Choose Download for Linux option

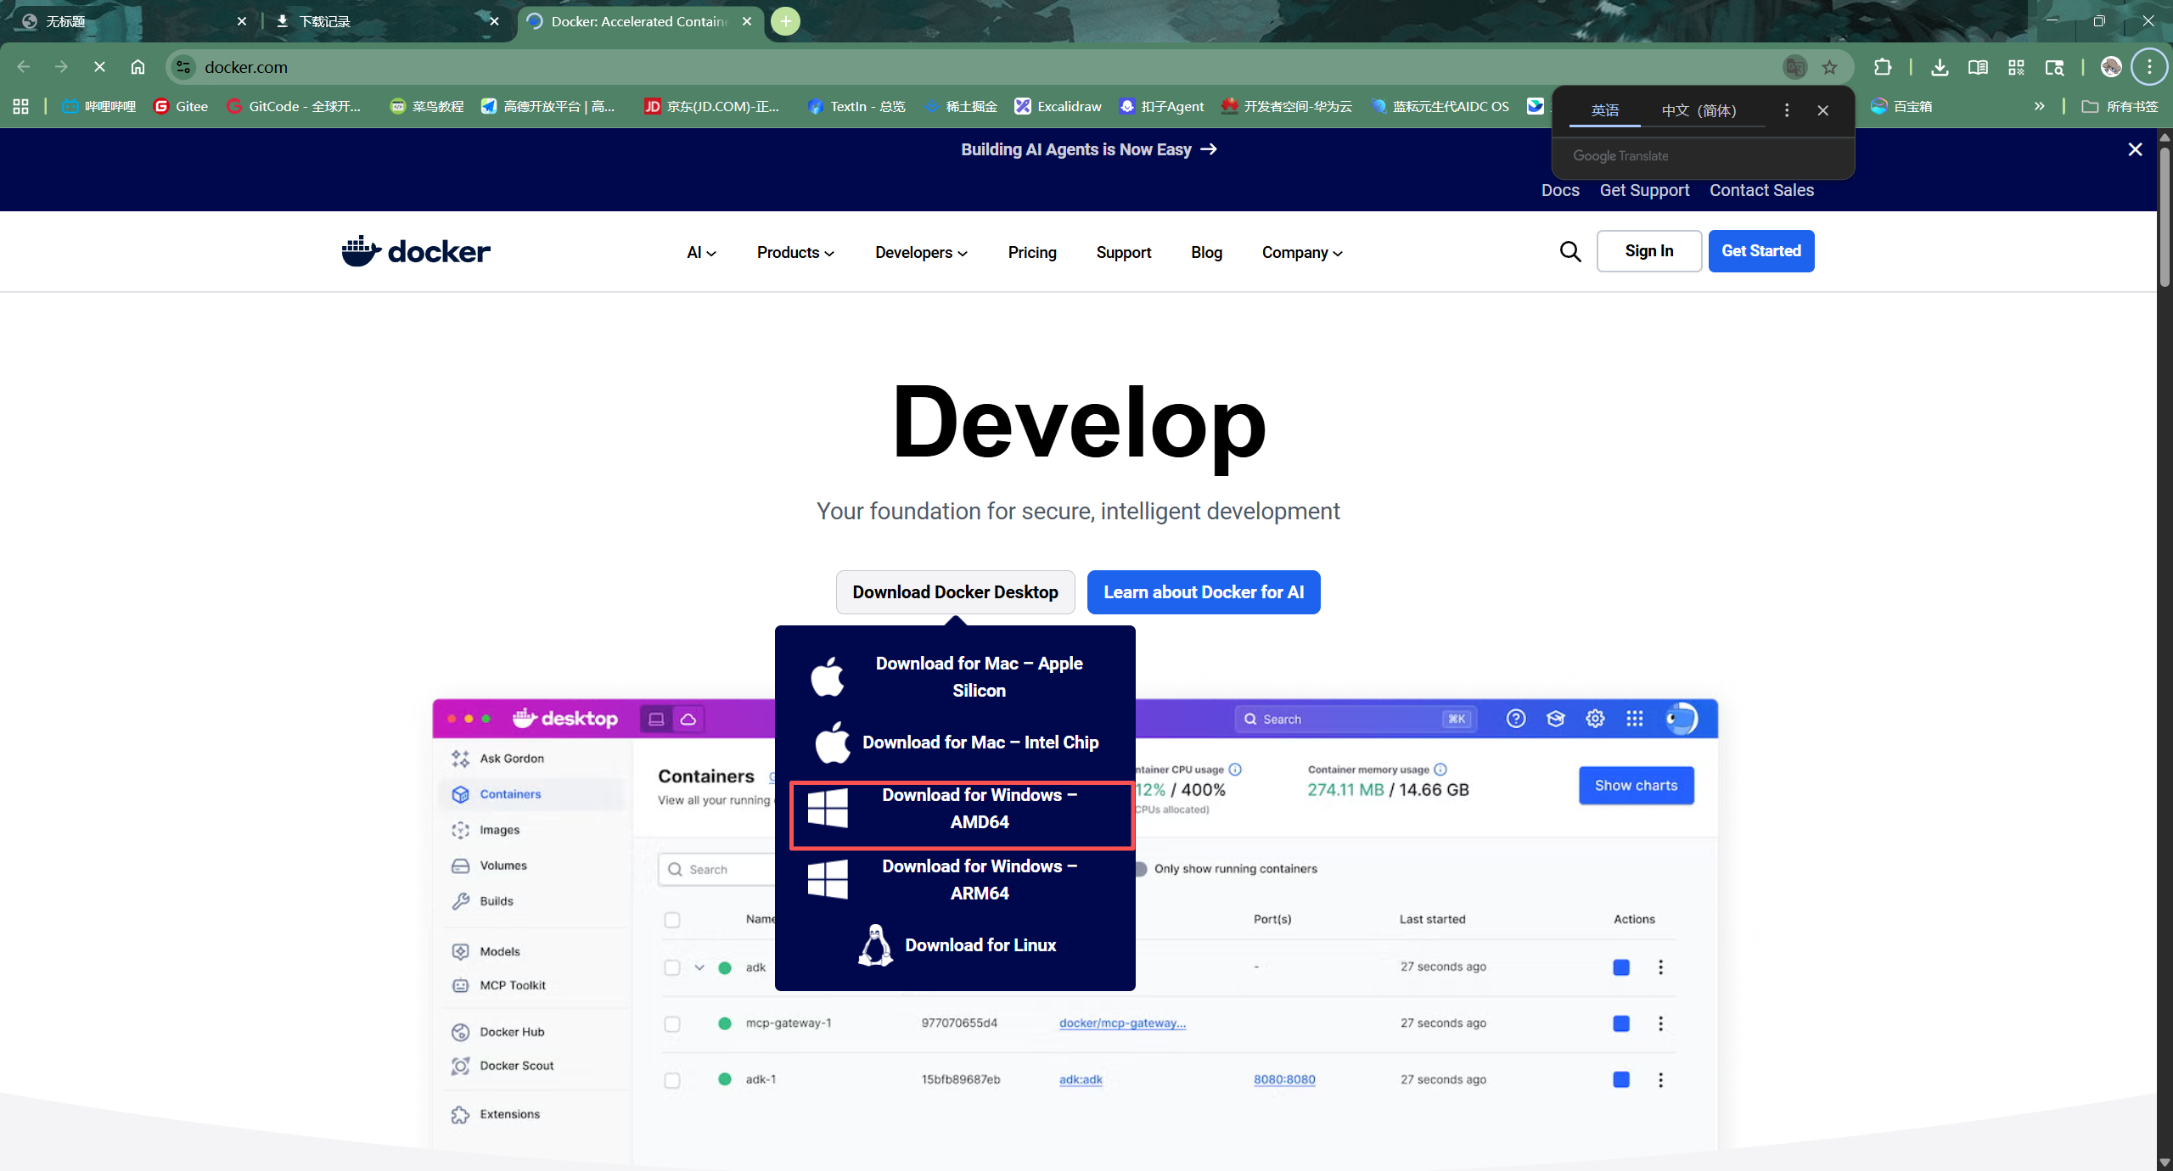[x=957, y=945]
